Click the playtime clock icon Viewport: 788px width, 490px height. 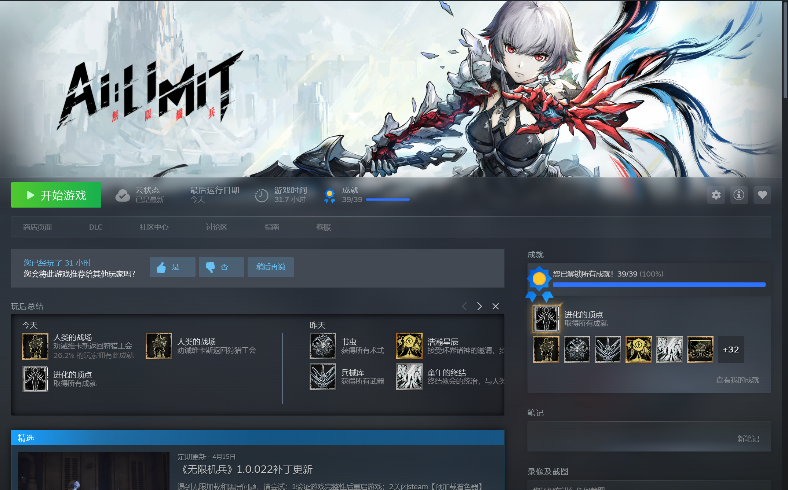point(262,195)
